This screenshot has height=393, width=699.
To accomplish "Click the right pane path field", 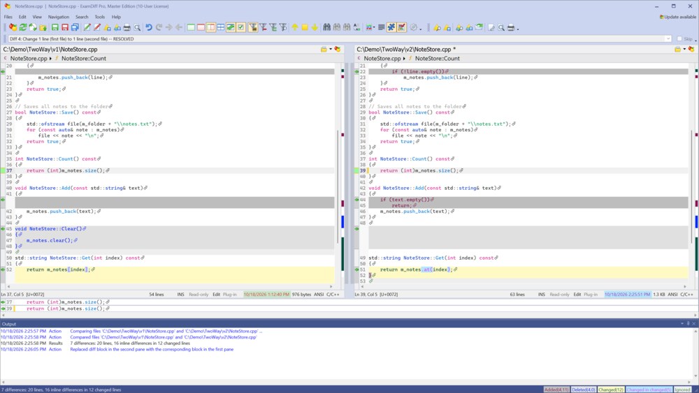I will click(x=514, y=50).
